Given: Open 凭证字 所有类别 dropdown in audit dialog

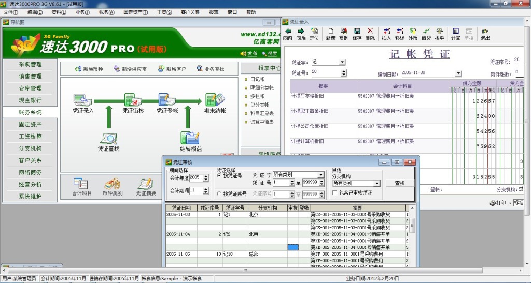Looking at the screenshot, I should pos(320,174).
